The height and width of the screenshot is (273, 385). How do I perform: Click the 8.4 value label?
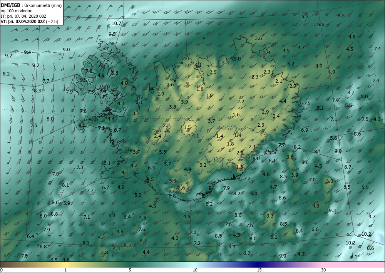click(x=299, y=231)
